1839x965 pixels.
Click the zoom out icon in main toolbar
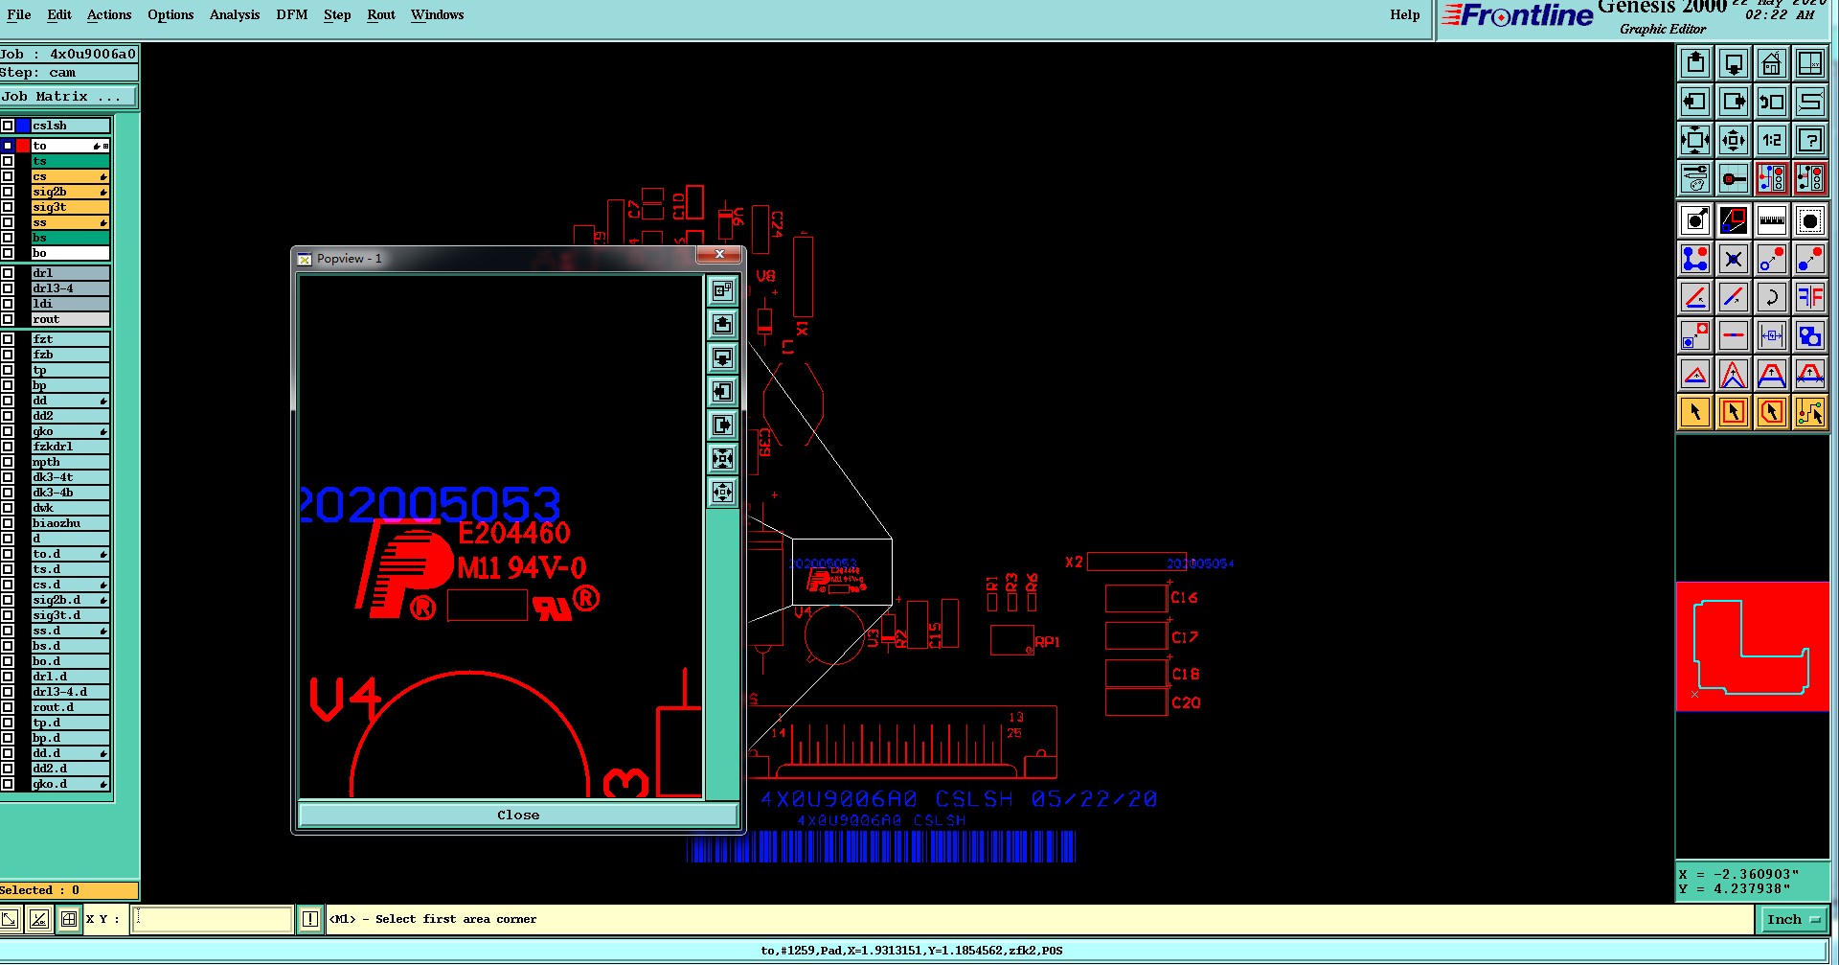(1734, 140)
